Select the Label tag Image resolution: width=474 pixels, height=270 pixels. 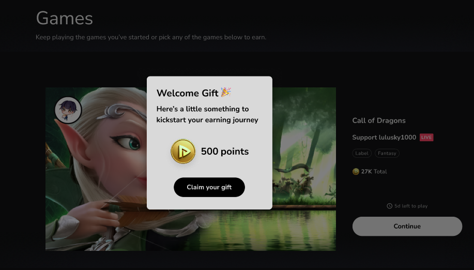point(362,153)
